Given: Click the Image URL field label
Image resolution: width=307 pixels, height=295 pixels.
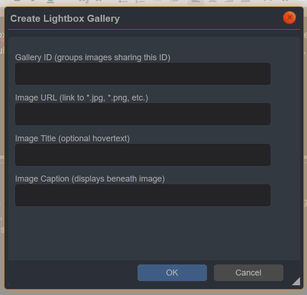Looking at the screenshot, I should coord(81,98).
